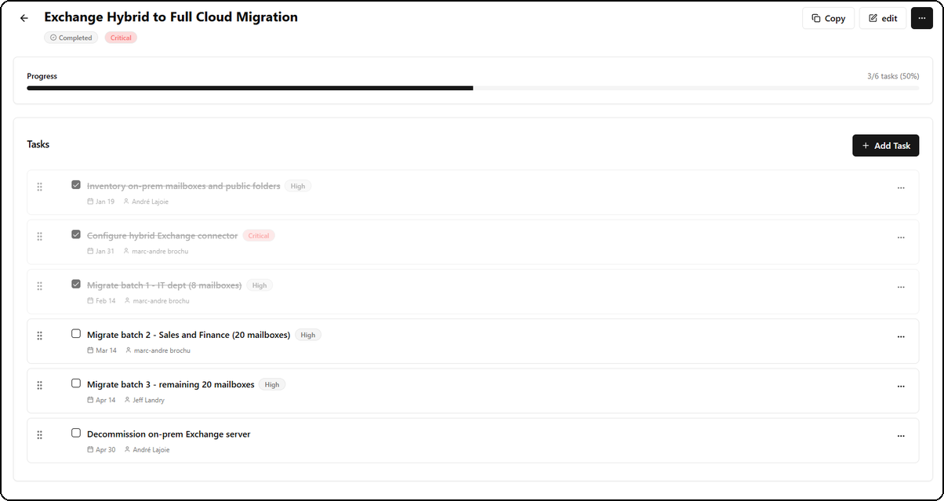
Task: Click drag handle for Migrate batch 2 task
Action: click(40, 336)
